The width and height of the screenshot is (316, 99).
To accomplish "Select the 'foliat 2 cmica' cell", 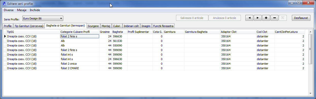I will click(80, 64).
